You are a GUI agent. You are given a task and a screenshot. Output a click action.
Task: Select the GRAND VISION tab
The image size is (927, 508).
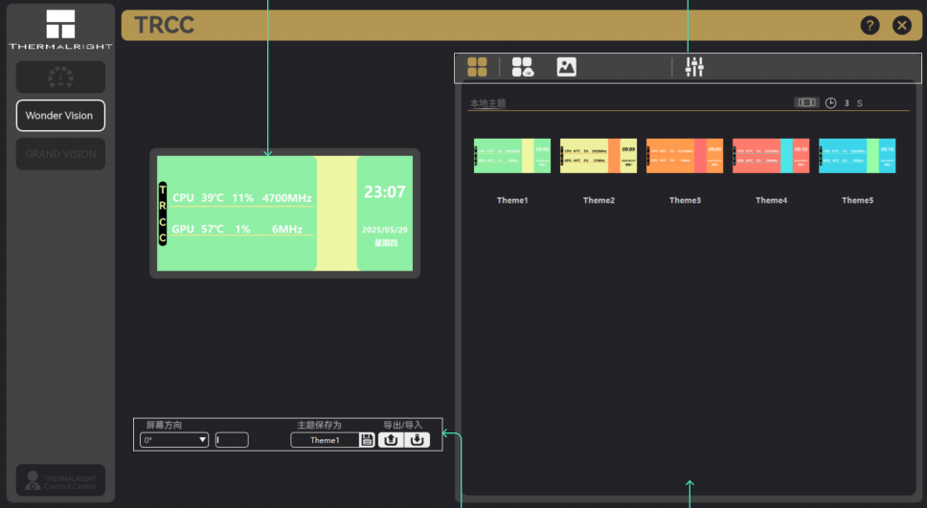point(60,154)
